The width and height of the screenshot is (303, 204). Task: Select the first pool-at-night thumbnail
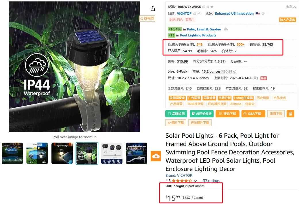[12, 153]
